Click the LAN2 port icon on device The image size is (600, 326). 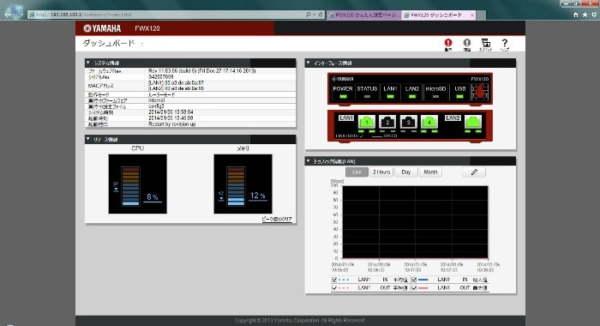click(473, 122)
